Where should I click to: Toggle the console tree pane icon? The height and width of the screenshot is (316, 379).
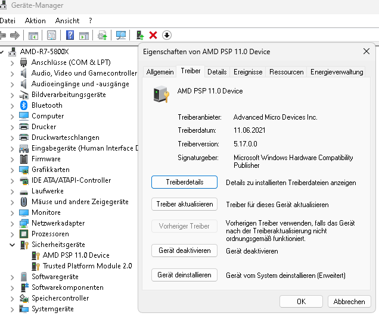33,36
